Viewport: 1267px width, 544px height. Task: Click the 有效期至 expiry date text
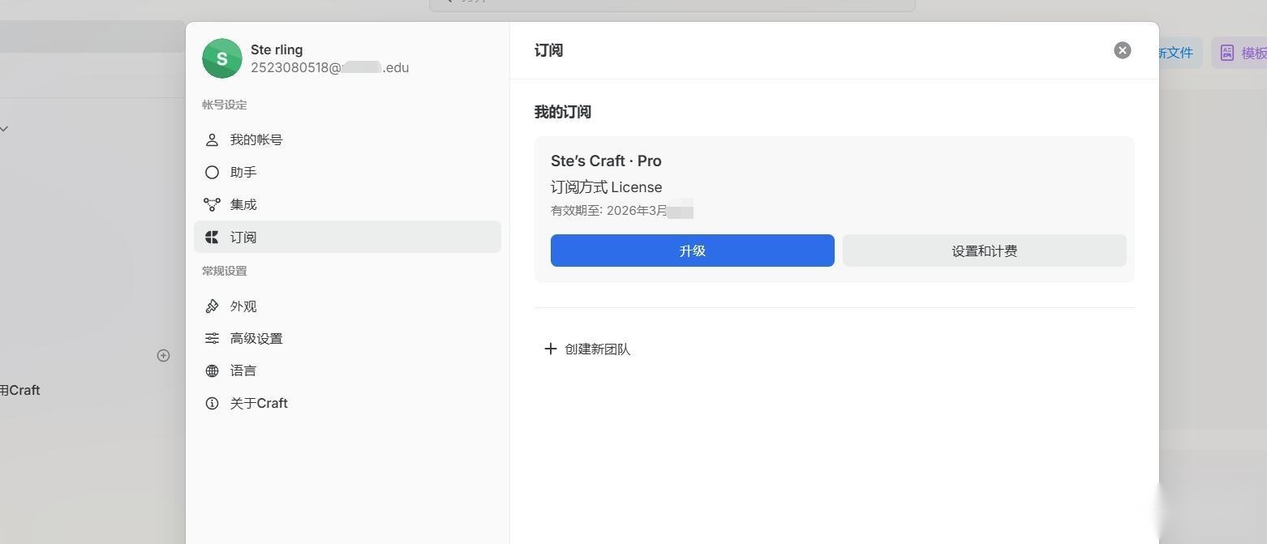621,211
